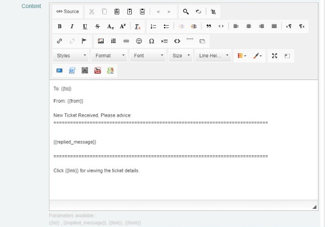Toggle italic formatting

72,26
